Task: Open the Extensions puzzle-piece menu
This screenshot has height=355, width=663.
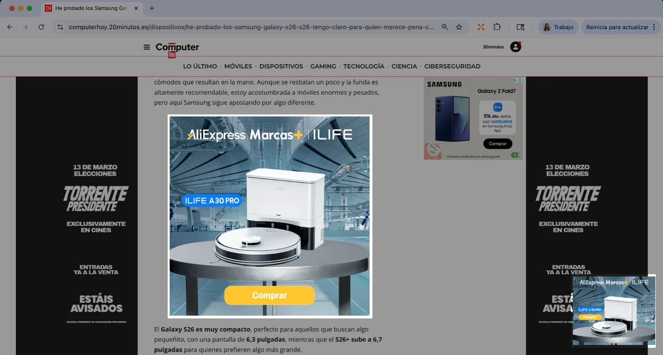Action: pos(497,27)
